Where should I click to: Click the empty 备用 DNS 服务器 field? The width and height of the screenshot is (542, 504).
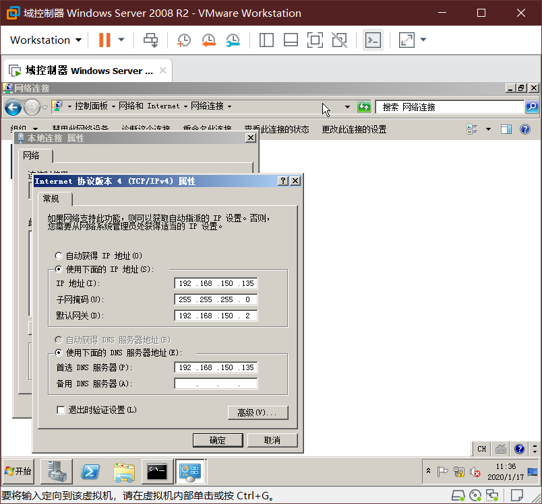[x=216, y=384]
